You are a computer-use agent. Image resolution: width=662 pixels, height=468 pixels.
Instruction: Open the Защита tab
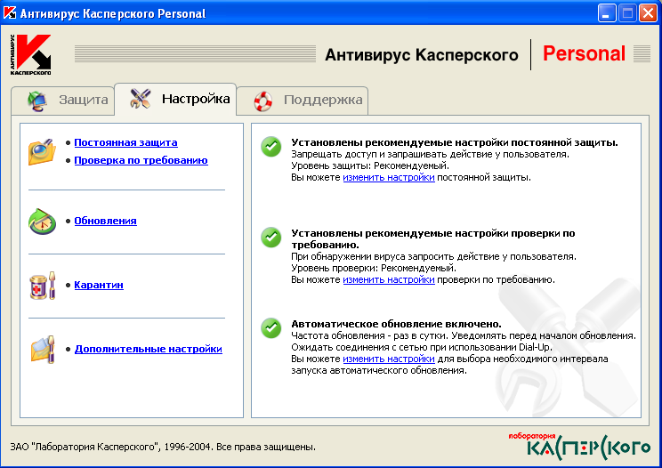[63, 100]
